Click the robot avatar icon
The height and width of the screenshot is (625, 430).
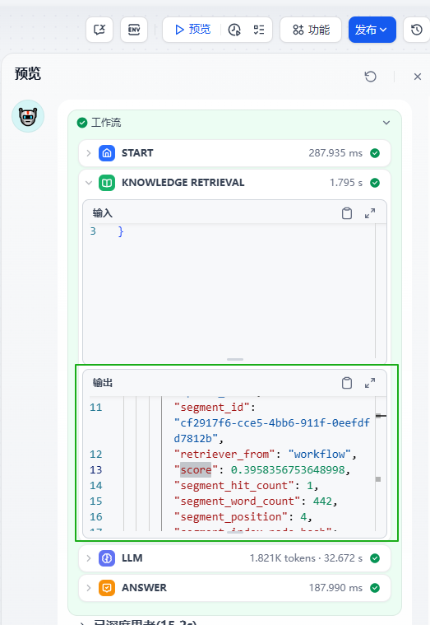[28, 116]
